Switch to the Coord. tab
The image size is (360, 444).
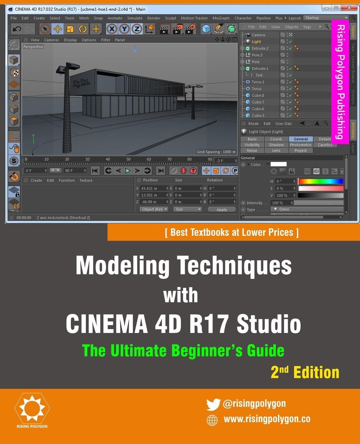tap(276, 139)
